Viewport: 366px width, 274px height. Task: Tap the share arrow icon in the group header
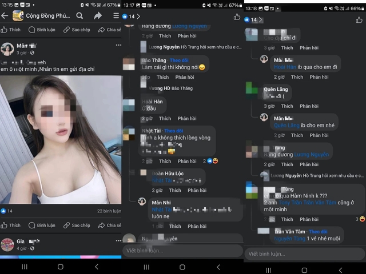pos(98,16)
